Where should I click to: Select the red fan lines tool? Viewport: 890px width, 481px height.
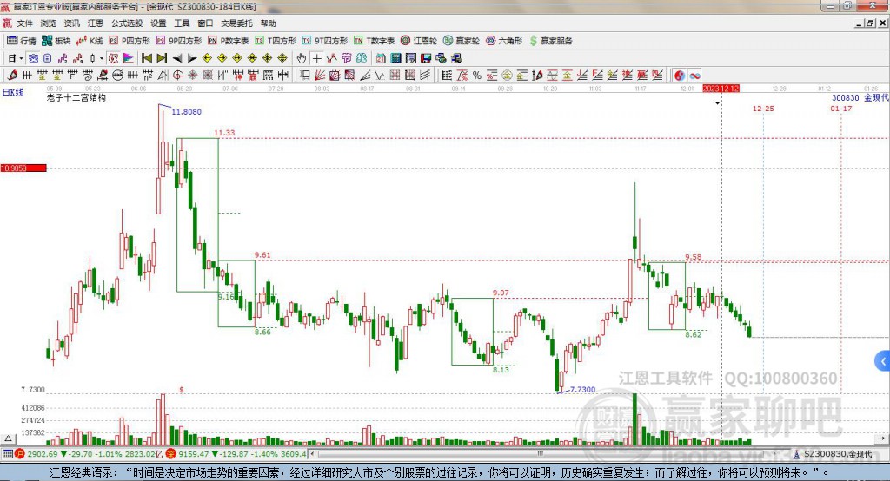pos(320,76)
